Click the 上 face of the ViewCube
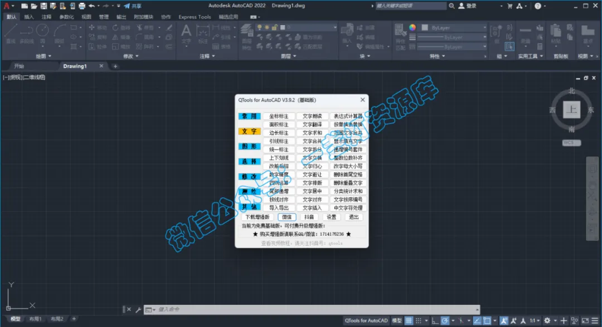Viewport: 602px width, 327px height. [572, 110]
